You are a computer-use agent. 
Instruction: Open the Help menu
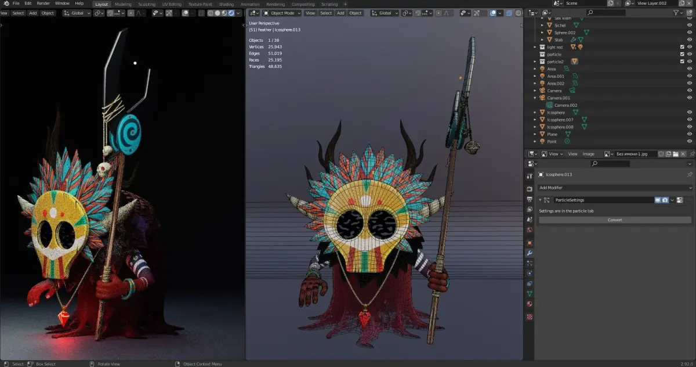click(79, 3)
